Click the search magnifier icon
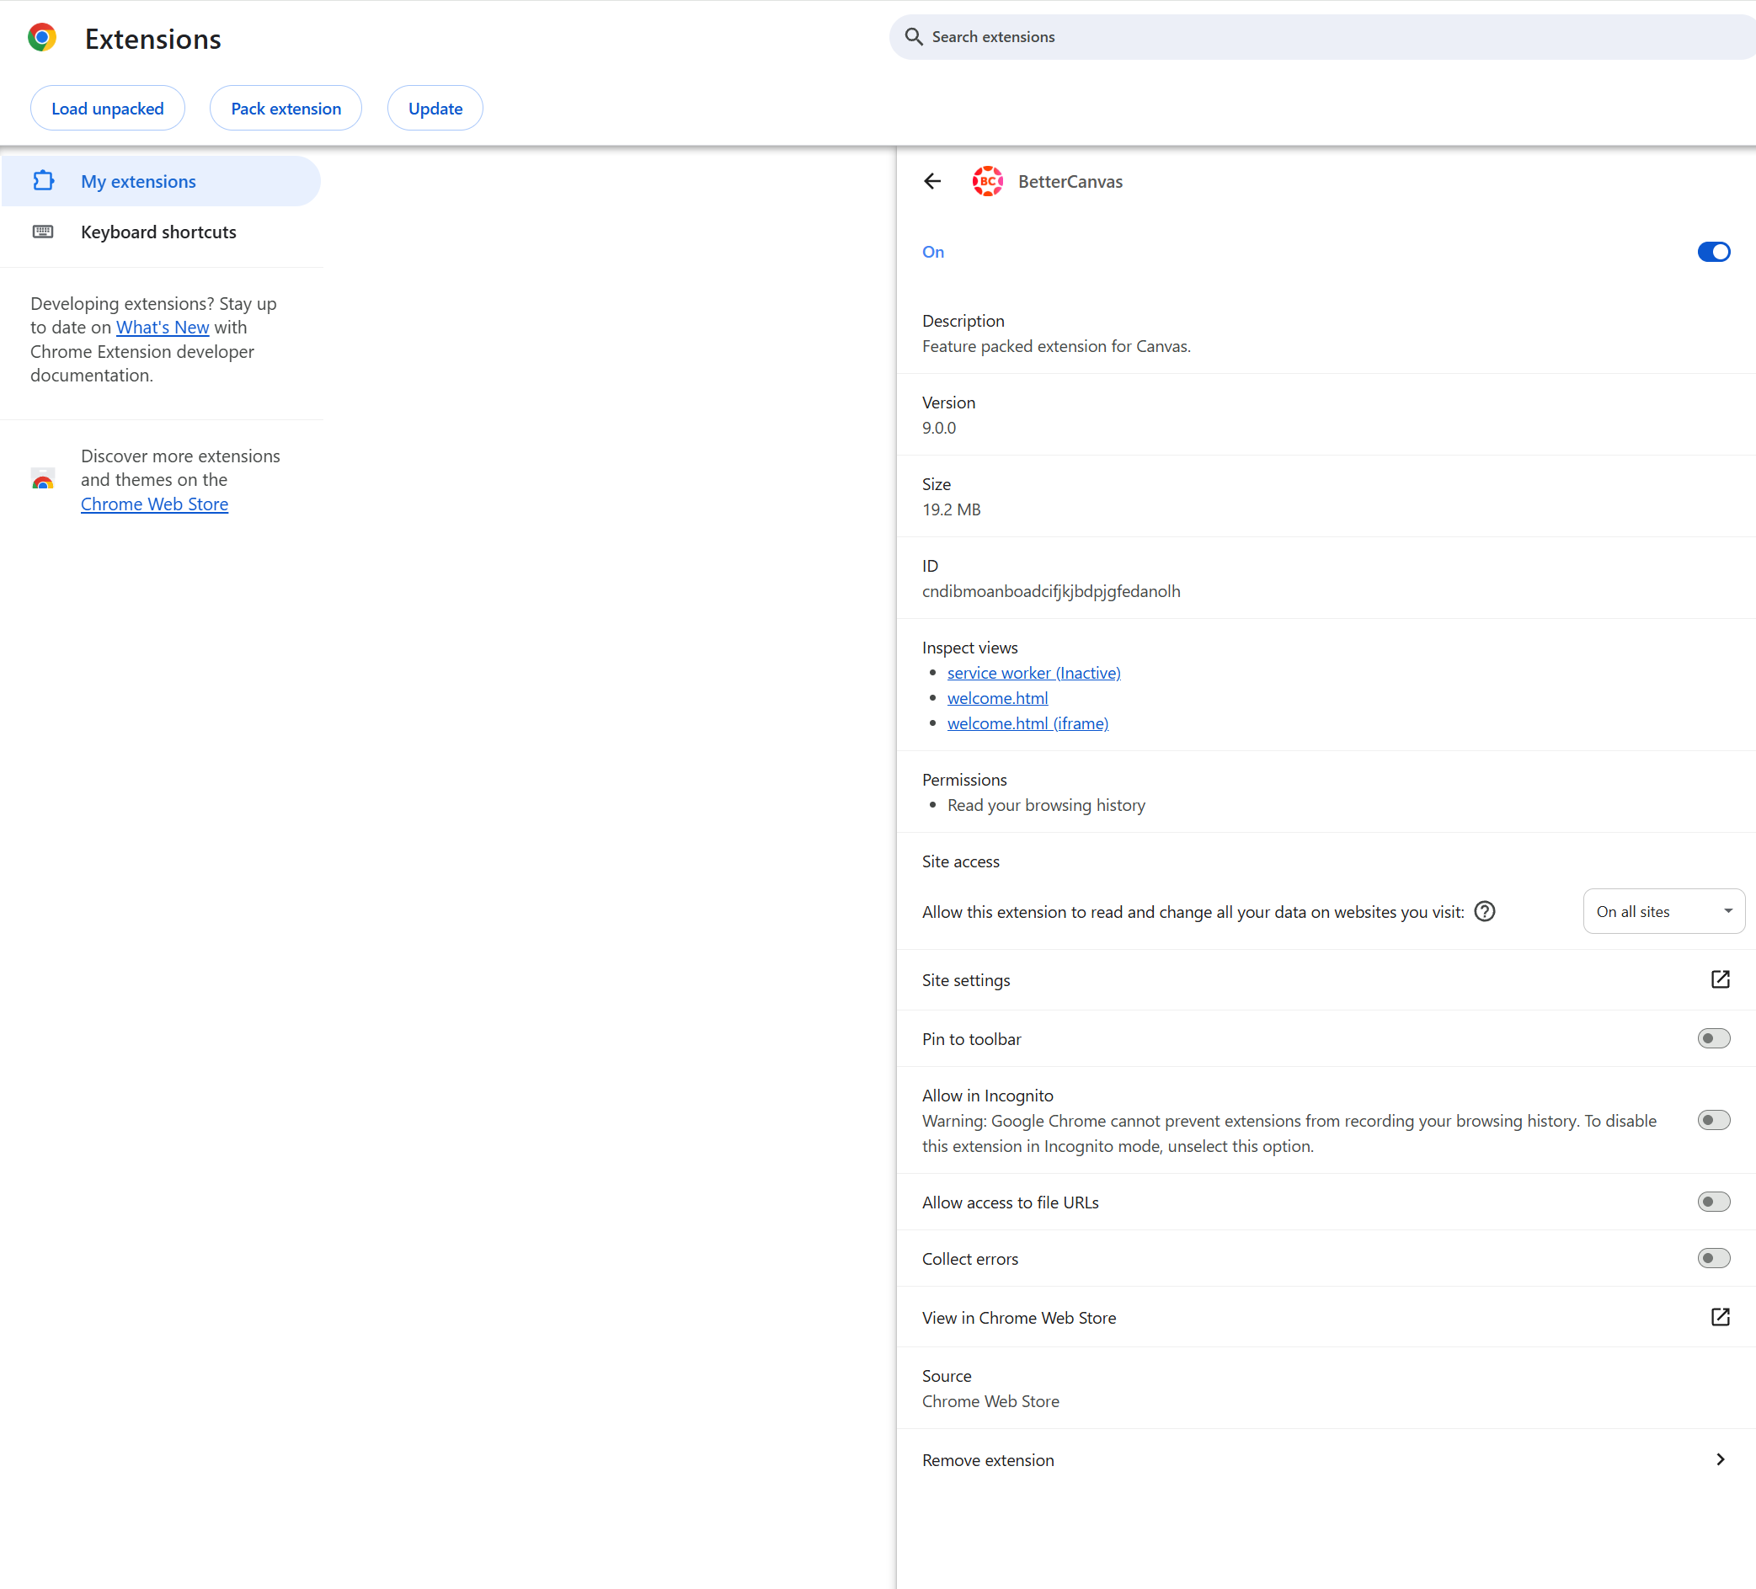 click(914, 36)
